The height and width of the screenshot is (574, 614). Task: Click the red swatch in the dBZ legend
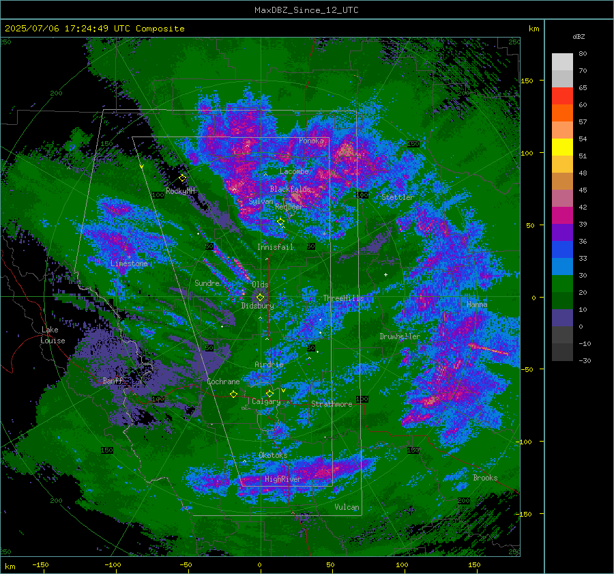tap(562, 96)
